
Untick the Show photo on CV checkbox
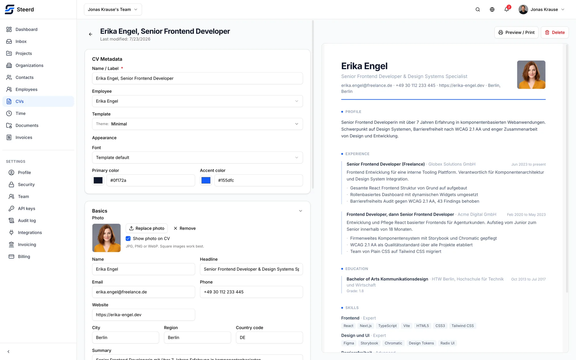pos(128,238)
